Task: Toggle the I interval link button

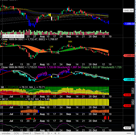Action: [59, 133]
